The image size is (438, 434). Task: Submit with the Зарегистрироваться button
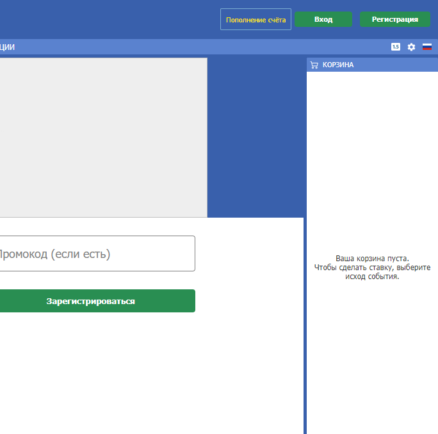pyautogui.click(x=97, y=301)
